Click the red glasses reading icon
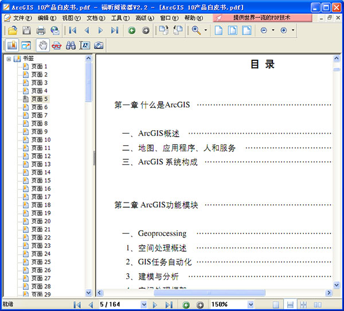 point(57,46)
